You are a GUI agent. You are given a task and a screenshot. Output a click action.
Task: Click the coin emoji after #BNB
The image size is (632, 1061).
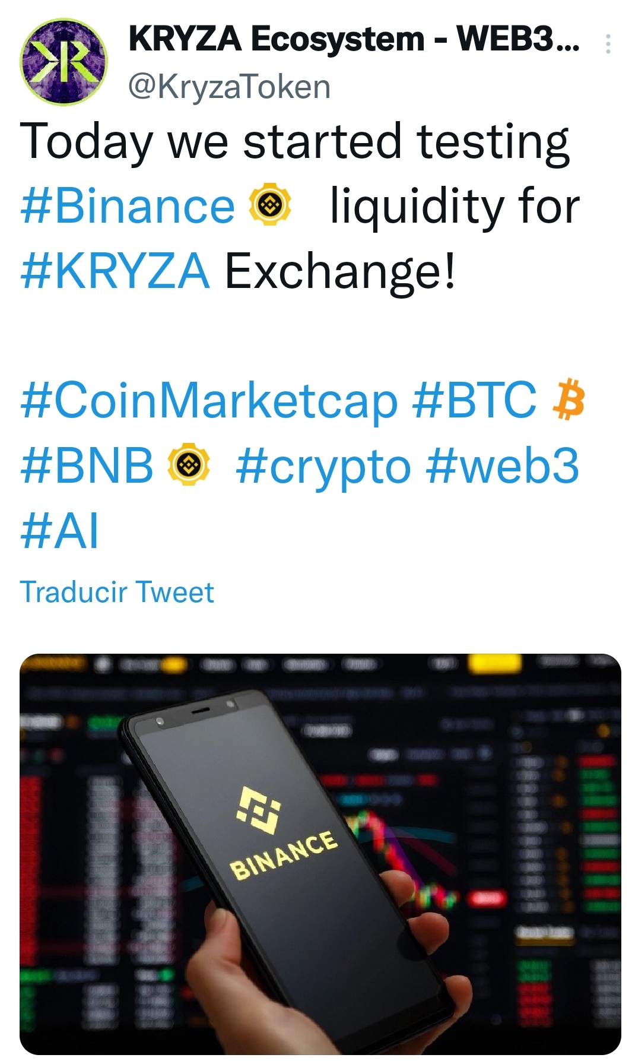pyautogui.click(x=189, y=464)
